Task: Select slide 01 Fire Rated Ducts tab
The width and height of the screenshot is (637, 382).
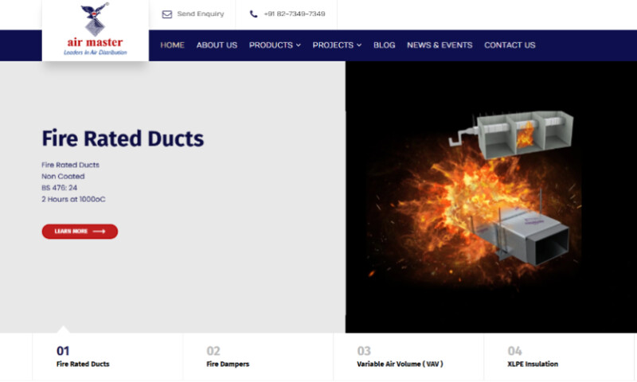Action: click(x=83, y=357)
